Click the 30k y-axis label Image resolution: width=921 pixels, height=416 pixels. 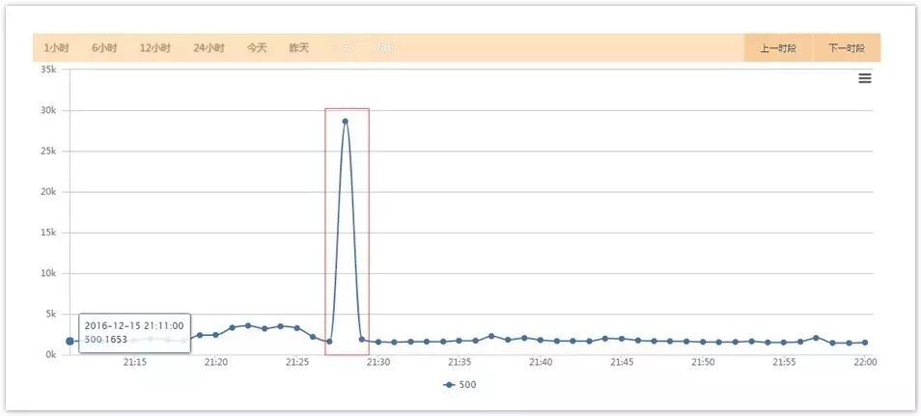pos(47,110)
